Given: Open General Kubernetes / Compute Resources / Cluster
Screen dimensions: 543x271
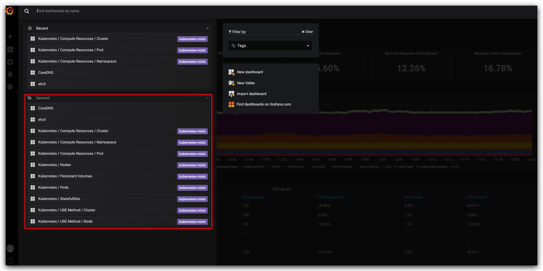Looking at the screenshot, I should pyautogui.click(x=119, y=131).
